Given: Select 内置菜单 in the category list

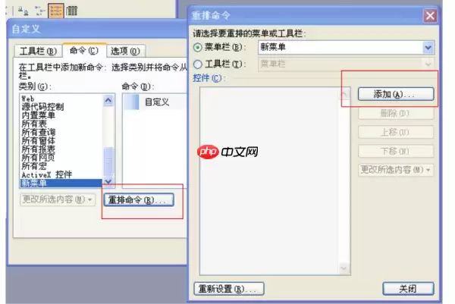Looking at the screenshot, I should point(61,115).
